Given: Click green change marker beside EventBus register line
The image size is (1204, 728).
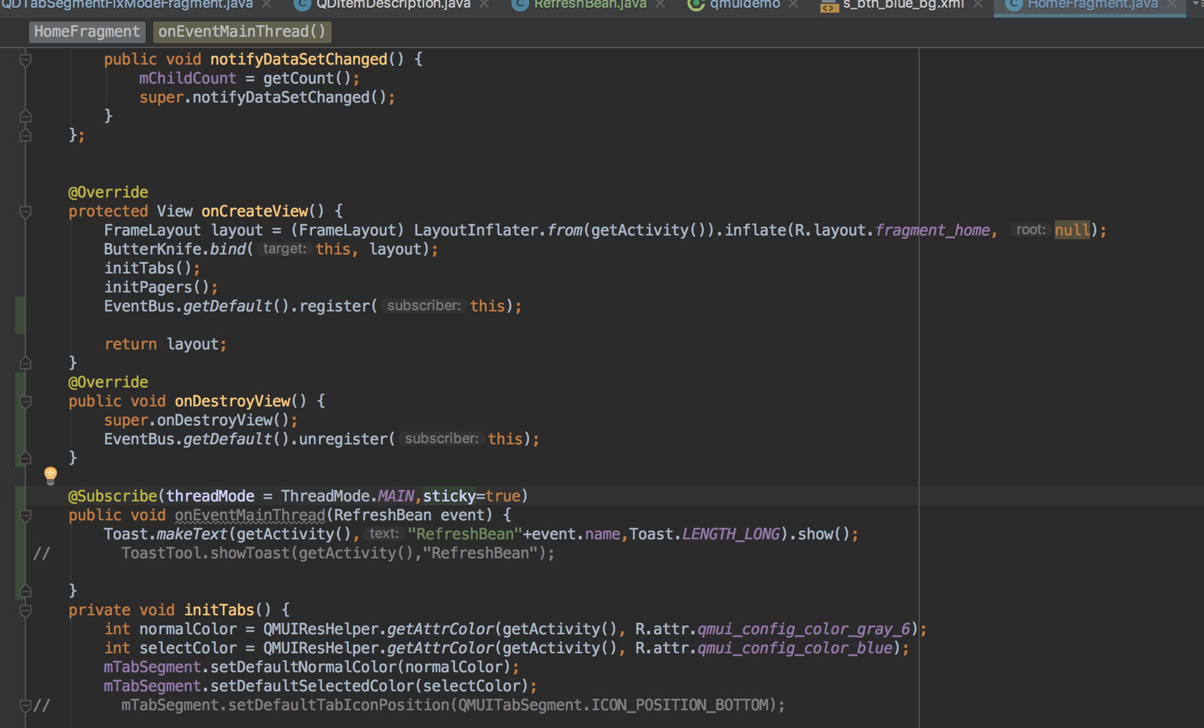Looking at the screenshot, I should (20, 315).
